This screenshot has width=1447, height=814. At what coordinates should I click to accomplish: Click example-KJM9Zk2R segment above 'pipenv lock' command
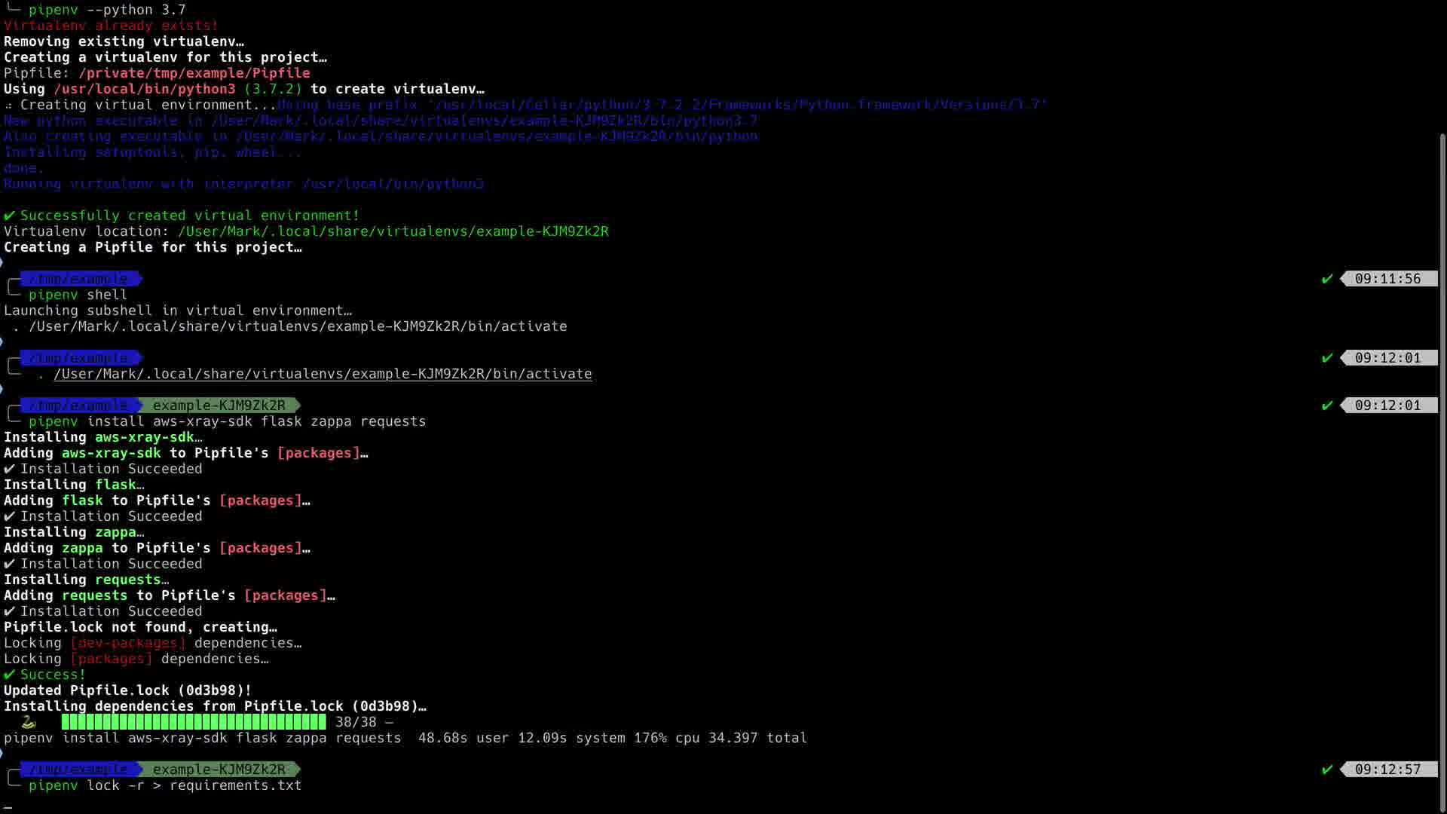(219, 770)
